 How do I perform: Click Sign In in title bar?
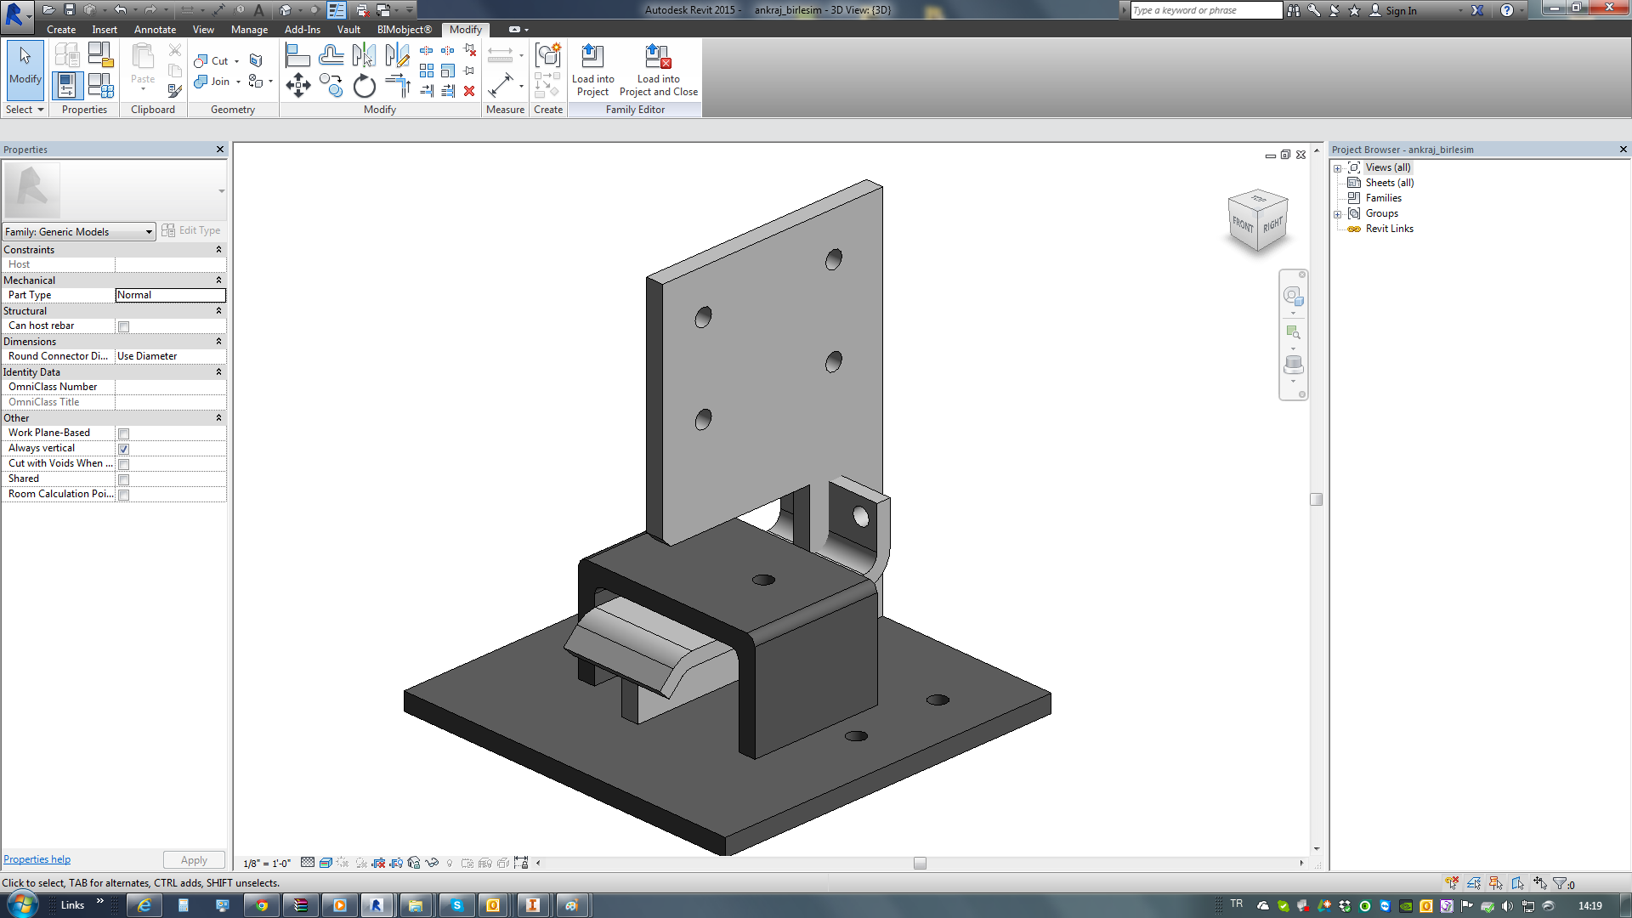(x=1401, y=10)
